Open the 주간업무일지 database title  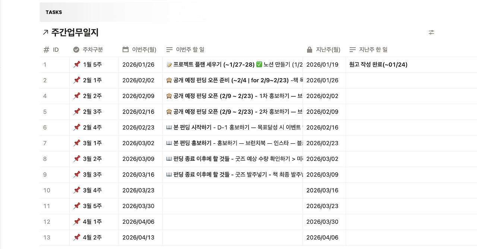(75, 32)
